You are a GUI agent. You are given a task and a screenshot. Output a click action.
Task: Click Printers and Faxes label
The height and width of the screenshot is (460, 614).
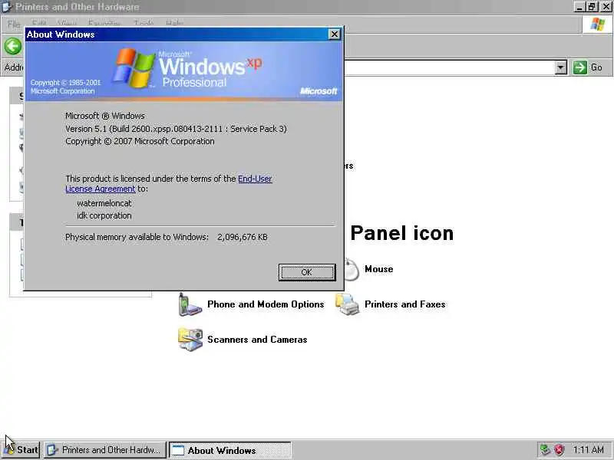click(x=405, y=304)
